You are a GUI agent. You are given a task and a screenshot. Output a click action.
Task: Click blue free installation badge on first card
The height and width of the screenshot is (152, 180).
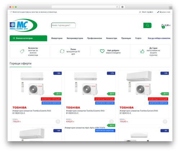point(51,103)
